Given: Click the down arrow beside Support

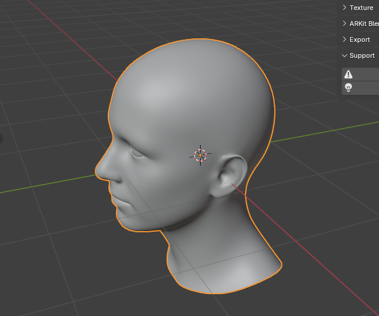Looking at the screenshot, I should pyautogui.click(x=344, y=55).
